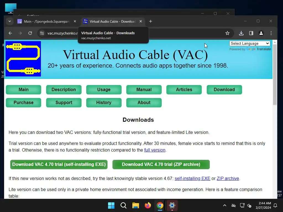Viewport: 283px width, 212px height.
Task: Open the Select Language dropdown
Action: 250,43
